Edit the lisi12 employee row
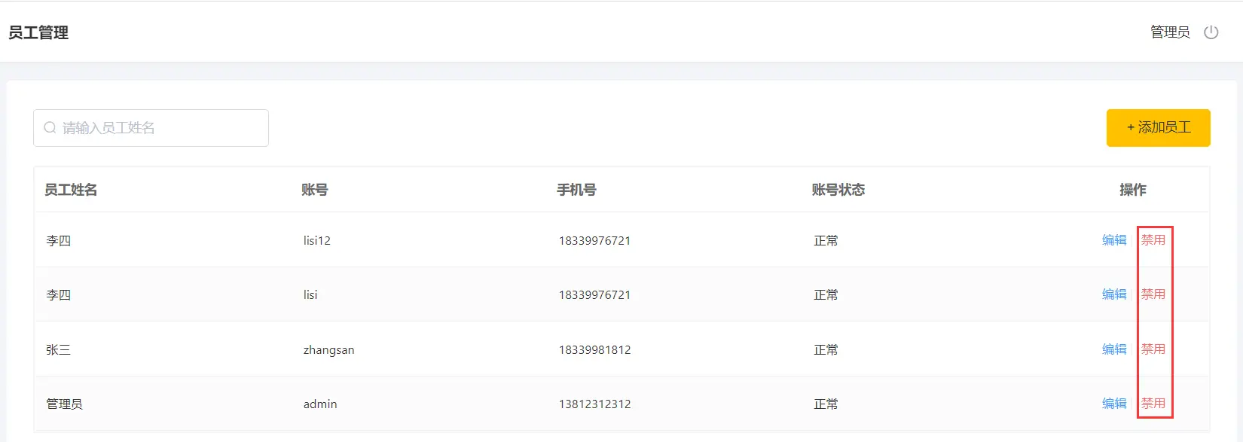The width and height of the screenshot is (1243, 442). point(1114,240)
